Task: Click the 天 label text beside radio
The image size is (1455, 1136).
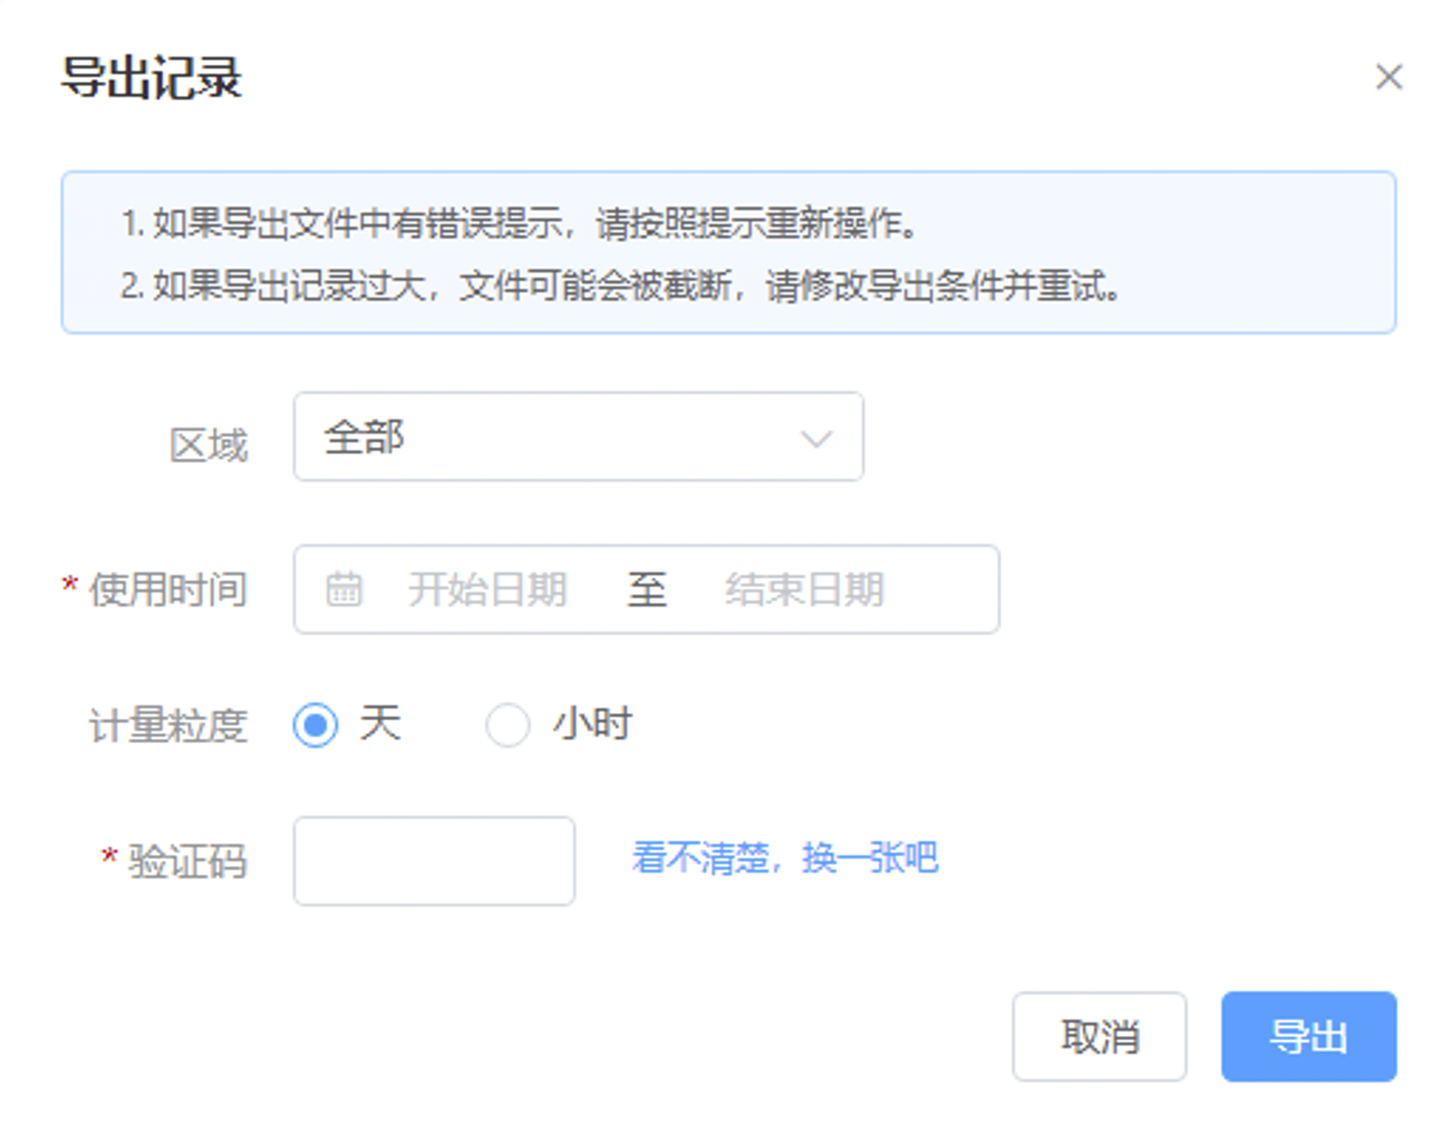Action: click(380, 724)
